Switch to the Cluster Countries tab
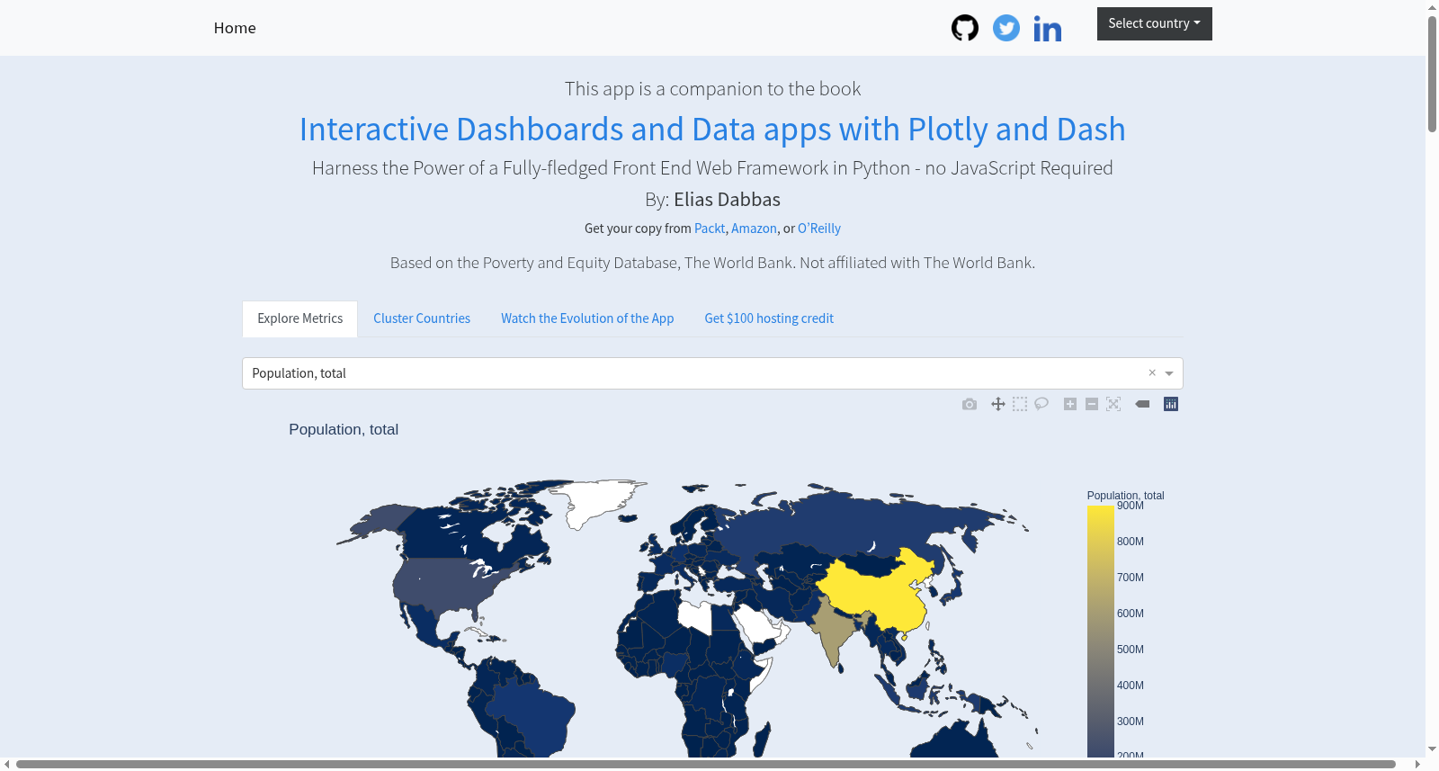Image resolution: width=1439 pixels, height=771 pixels. pyautogui.click(x=422, y=318)
